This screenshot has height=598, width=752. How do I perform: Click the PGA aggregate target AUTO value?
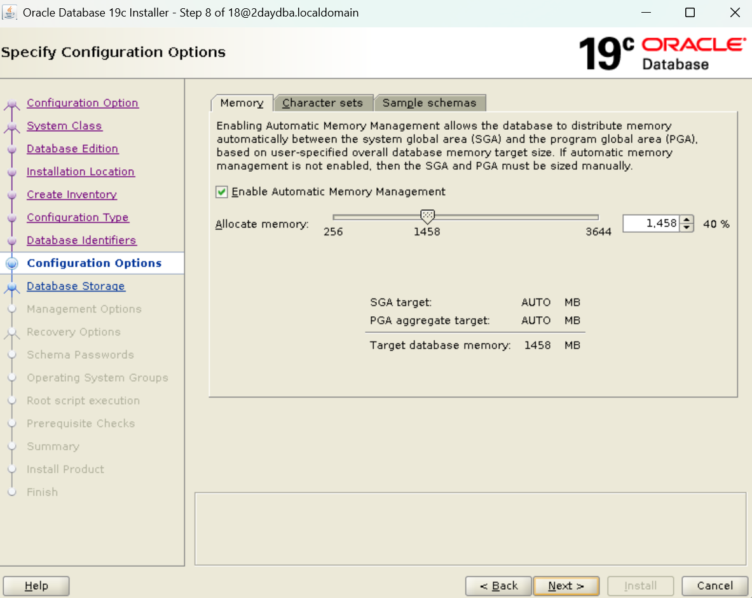click(x=536, y=321)
